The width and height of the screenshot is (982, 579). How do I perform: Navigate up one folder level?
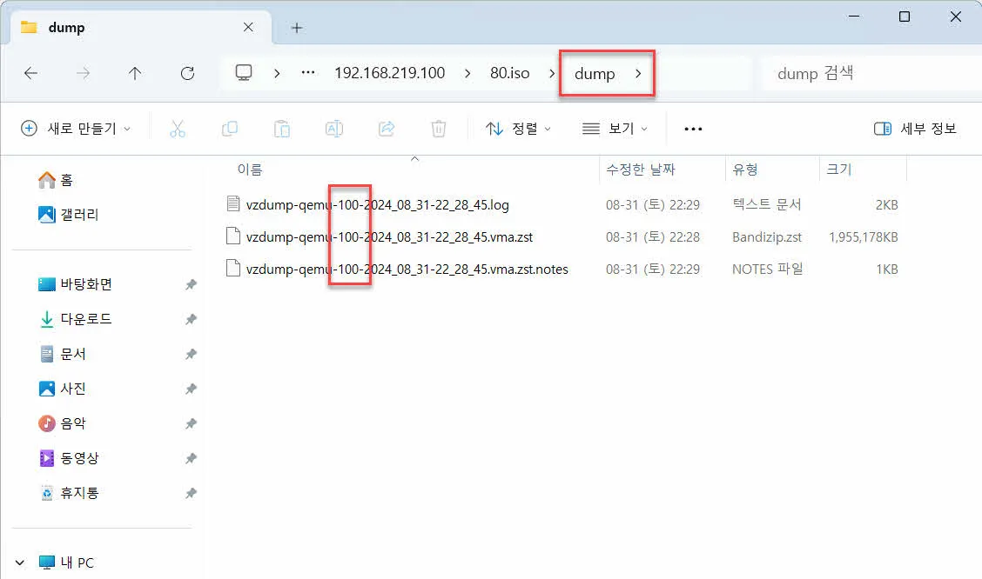pyautogui.click(x=135, y=73)
